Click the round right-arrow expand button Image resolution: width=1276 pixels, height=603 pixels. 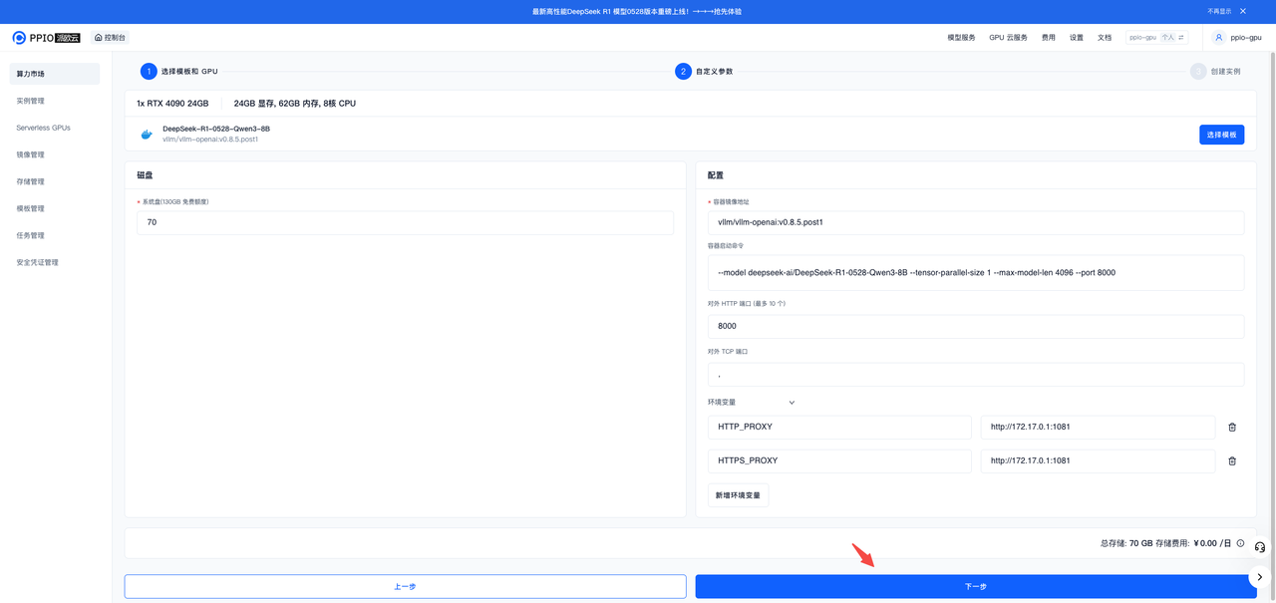(x=1260, y=577)
